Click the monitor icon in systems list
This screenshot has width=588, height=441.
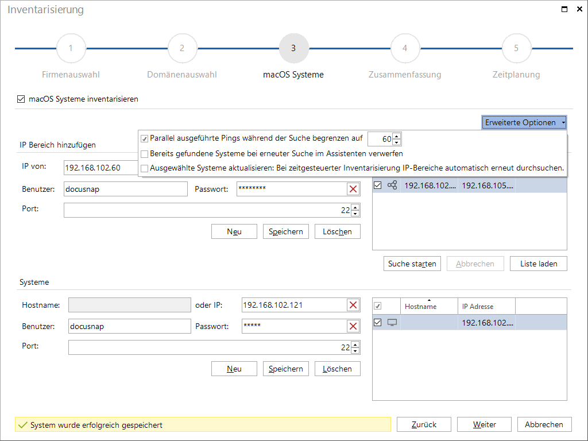(392, 323)
